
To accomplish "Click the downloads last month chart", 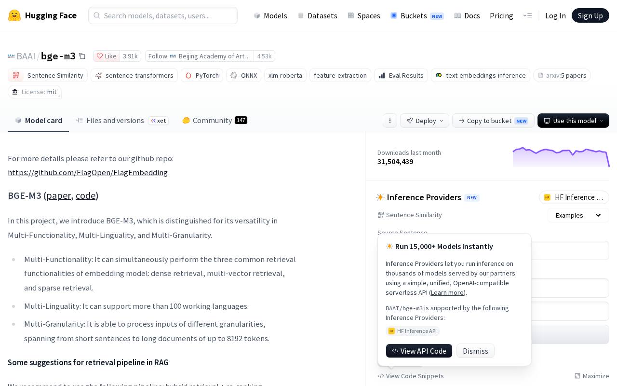I will click(561, 157).
